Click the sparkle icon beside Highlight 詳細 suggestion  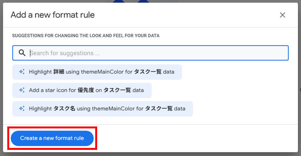click(x=21, y=72)
